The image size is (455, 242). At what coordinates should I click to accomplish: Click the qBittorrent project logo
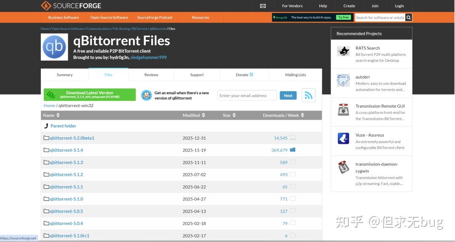tap(54, 47)
